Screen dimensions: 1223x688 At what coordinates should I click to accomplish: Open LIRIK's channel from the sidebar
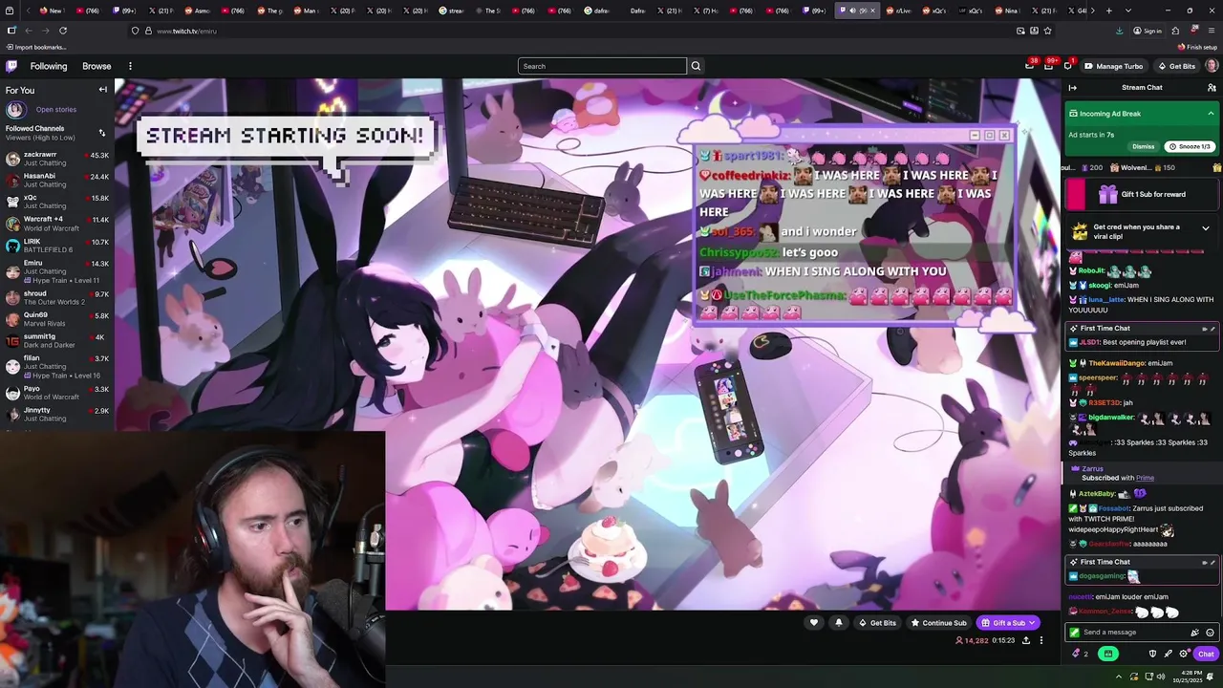57,246
